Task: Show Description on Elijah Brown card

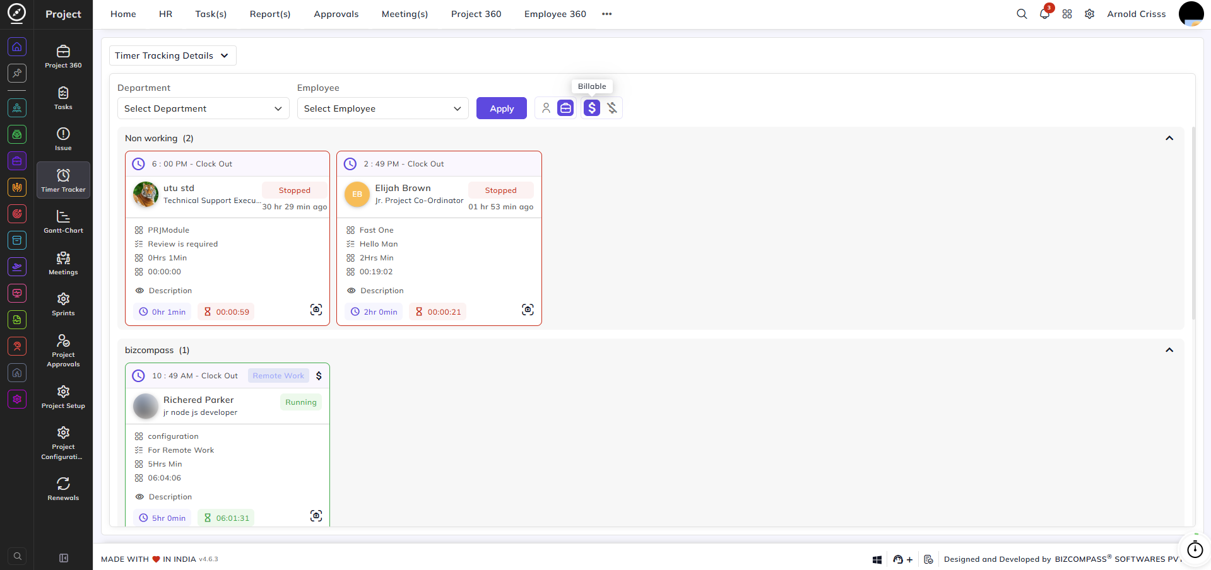Action: 375,291
